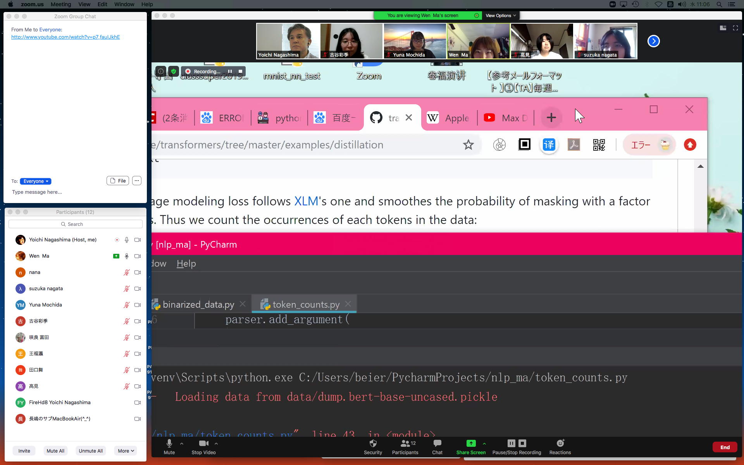Select Wen Ma's video thumbnail
This screenshot has width=744, height=465.
tap(478, 41)
